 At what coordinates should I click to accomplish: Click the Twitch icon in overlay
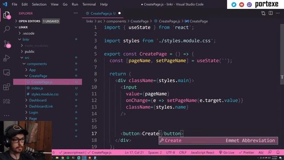[249, 4]
